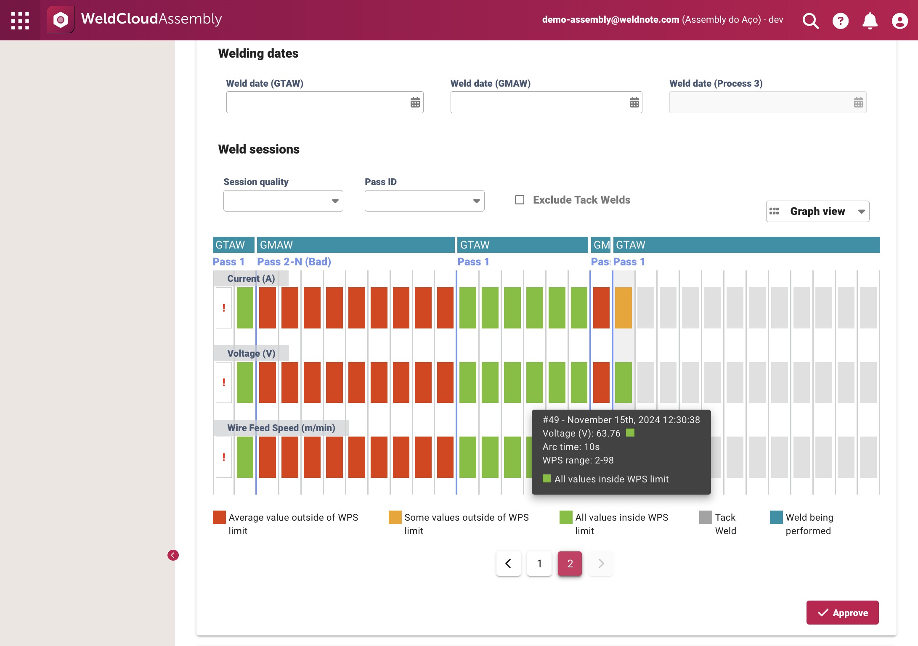Click the Pass 2-N (Bad) label
918x646 pixels.
(294, 262)
